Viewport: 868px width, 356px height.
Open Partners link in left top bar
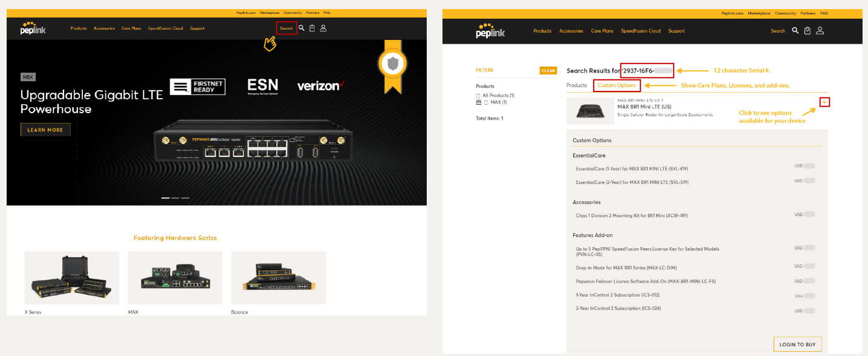[x=313, y=13]
